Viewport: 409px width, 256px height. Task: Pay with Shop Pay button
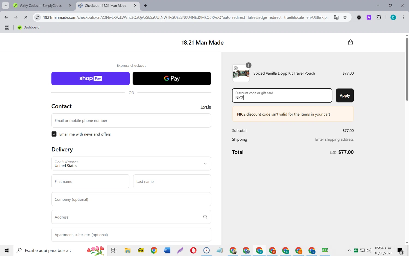pyautogui.click(x=91, y=78)
